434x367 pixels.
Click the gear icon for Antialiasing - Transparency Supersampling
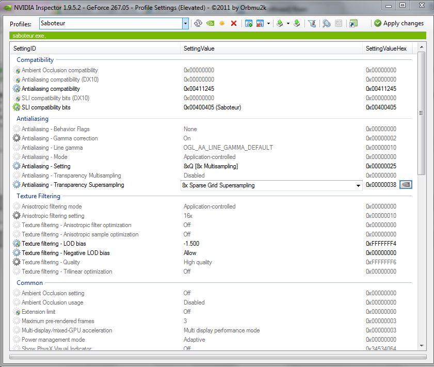(x=17, y=185)
